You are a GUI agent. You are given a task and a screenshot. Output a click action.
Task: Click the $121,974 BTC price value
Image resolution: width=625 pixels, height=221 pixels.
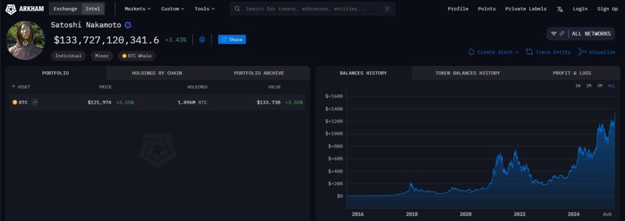[99, 103]
